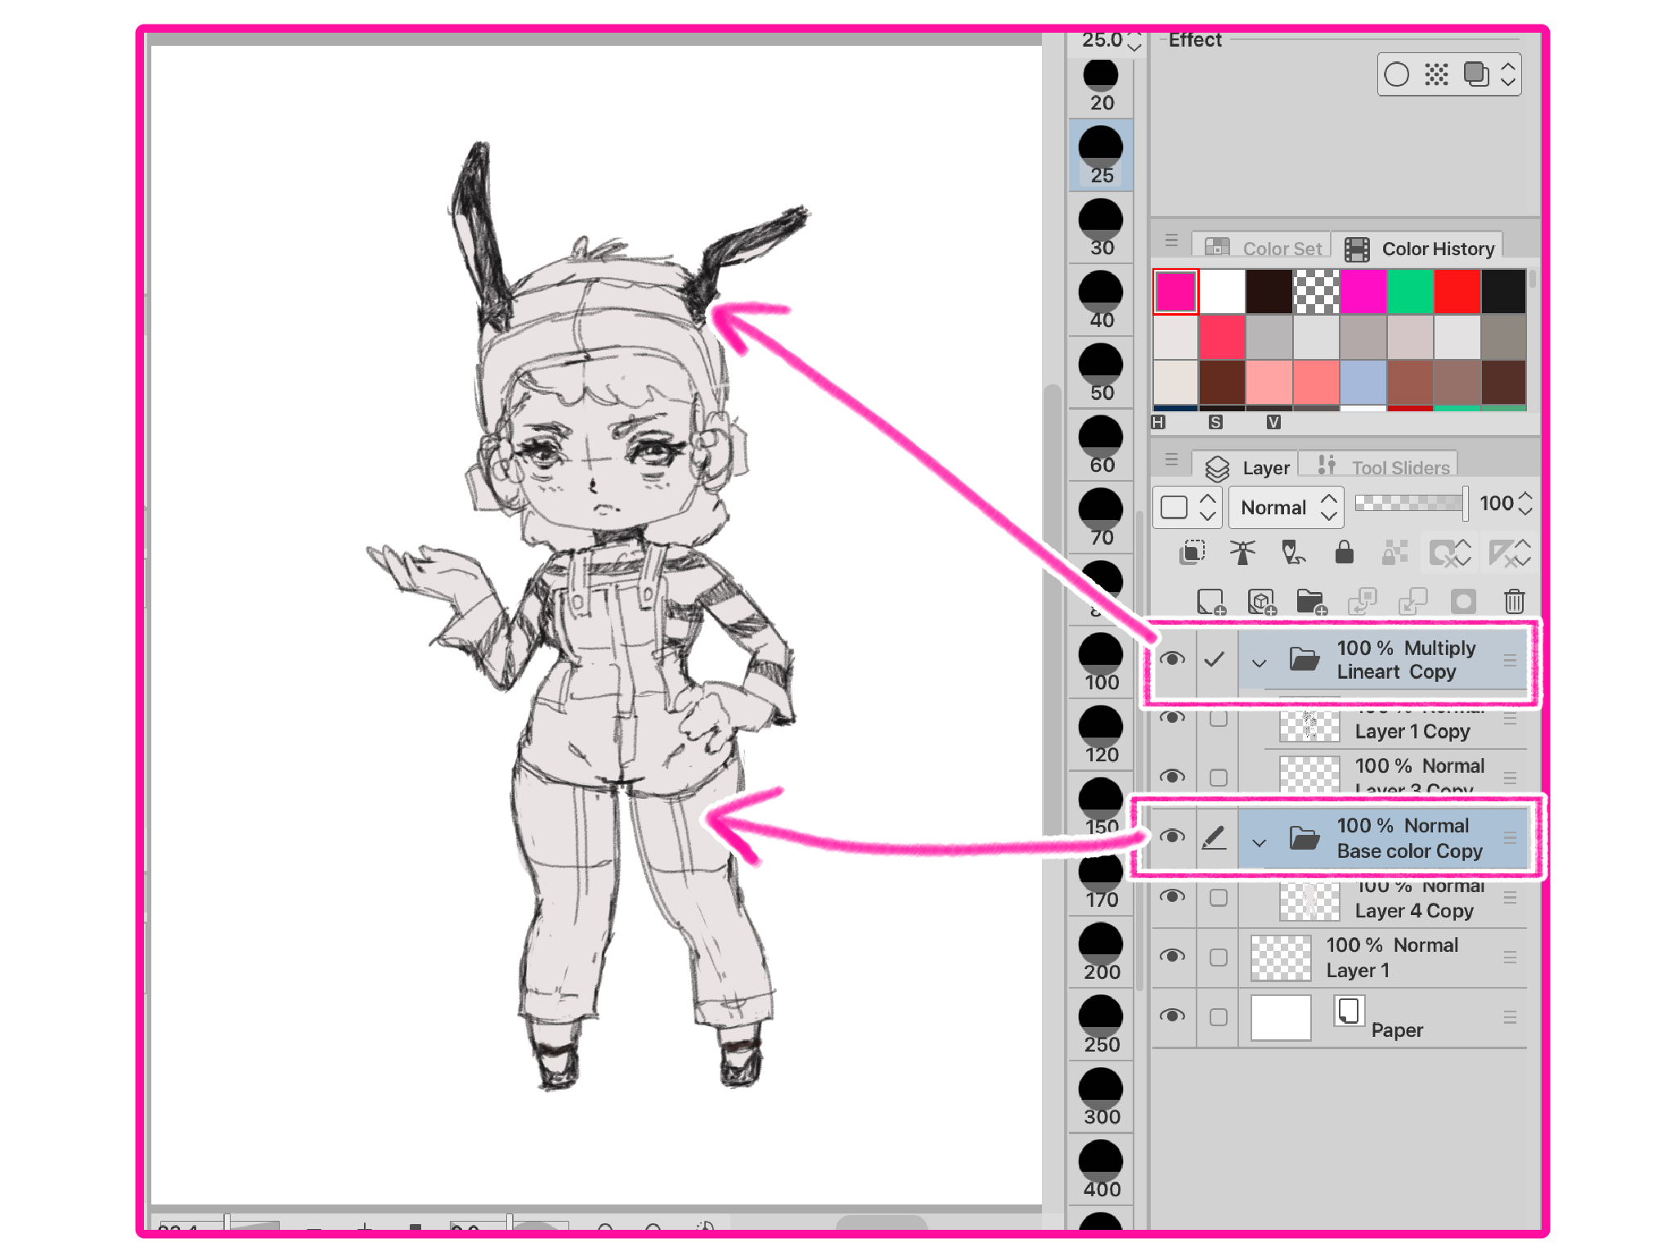The image size is (1675, 1256).
Task: Click the Set as Draft Layer icon
Action: click(x=1293, y=554)
